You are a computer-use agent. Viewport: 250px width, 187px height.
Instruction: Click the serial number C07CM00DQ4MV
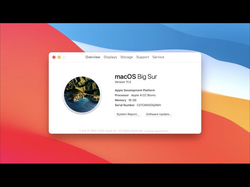[x=149, y=105]
